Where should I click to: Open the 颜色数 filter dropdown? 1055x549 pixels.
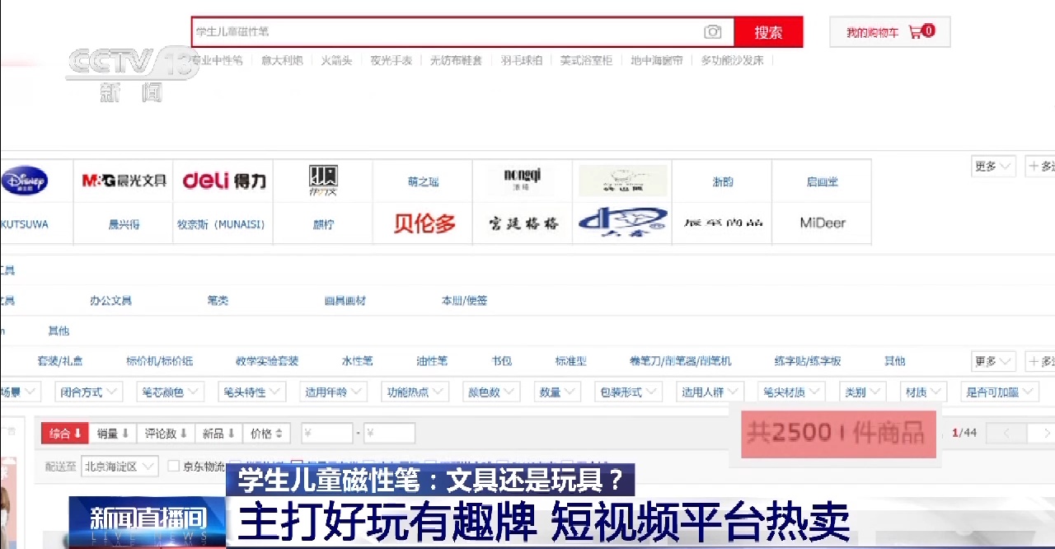(x=490, y=392)
